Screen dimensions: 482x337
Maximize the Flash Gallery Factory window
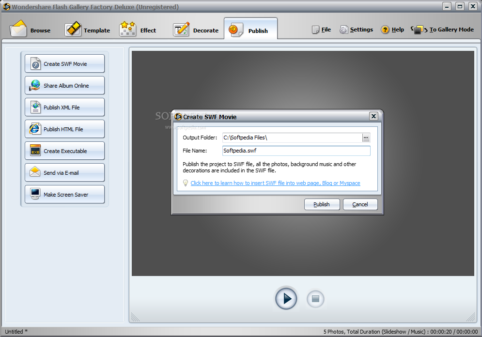tap(460, 6)
